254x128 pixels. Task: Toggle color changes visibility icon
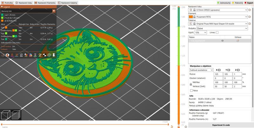click(26, 55)
